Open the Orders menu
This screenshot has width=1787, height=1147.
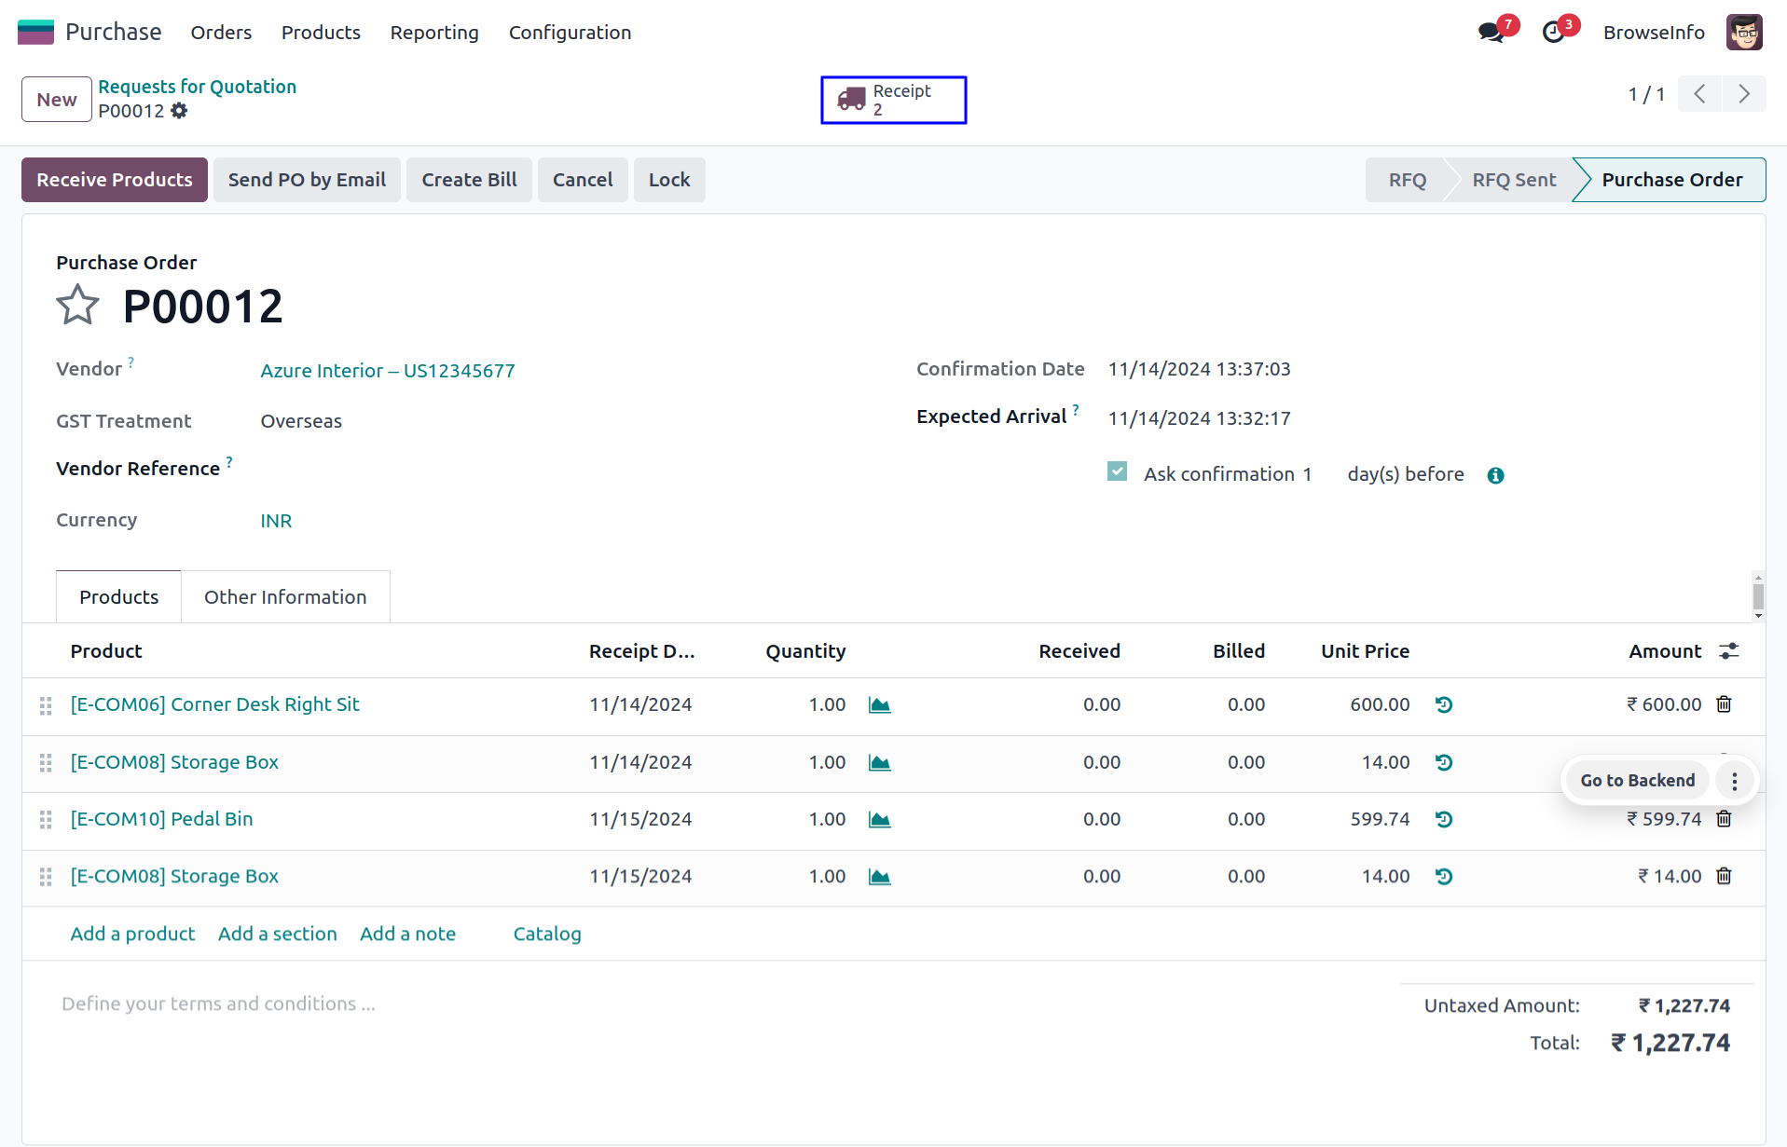[x=221, y=33]
